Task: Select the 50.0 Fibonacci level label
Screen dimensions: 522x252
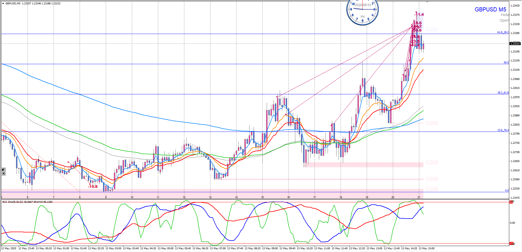Action: [x=506, y=63]
